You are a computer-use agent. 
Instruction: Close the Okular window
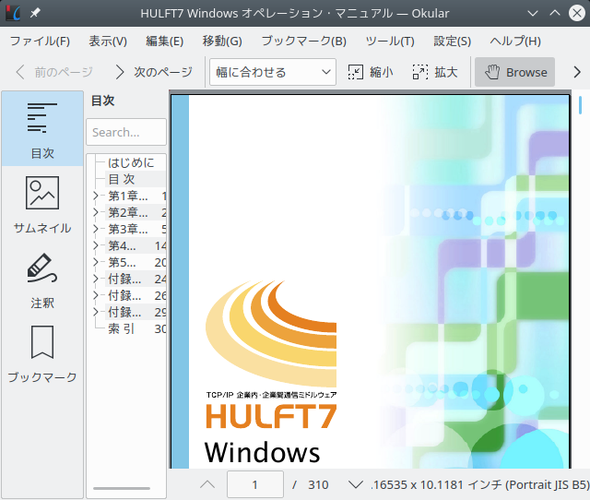tap(577, 13)
